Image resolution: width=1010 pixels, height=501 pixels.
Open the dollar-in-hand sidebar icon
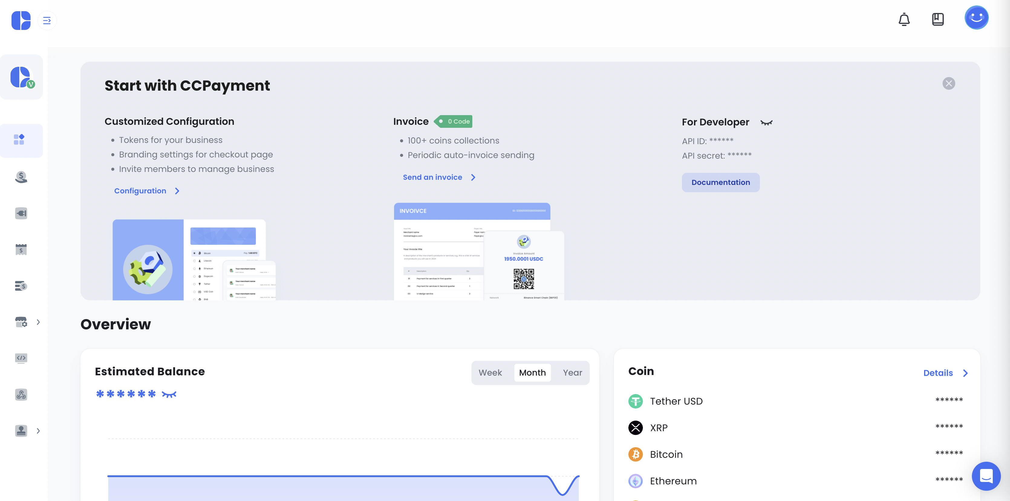(x=21, y=177)
